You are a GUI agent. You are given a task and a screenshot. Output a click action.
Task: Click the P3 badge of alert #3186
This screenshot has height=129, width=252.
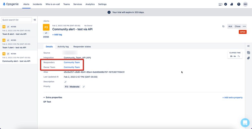(4, 27)
